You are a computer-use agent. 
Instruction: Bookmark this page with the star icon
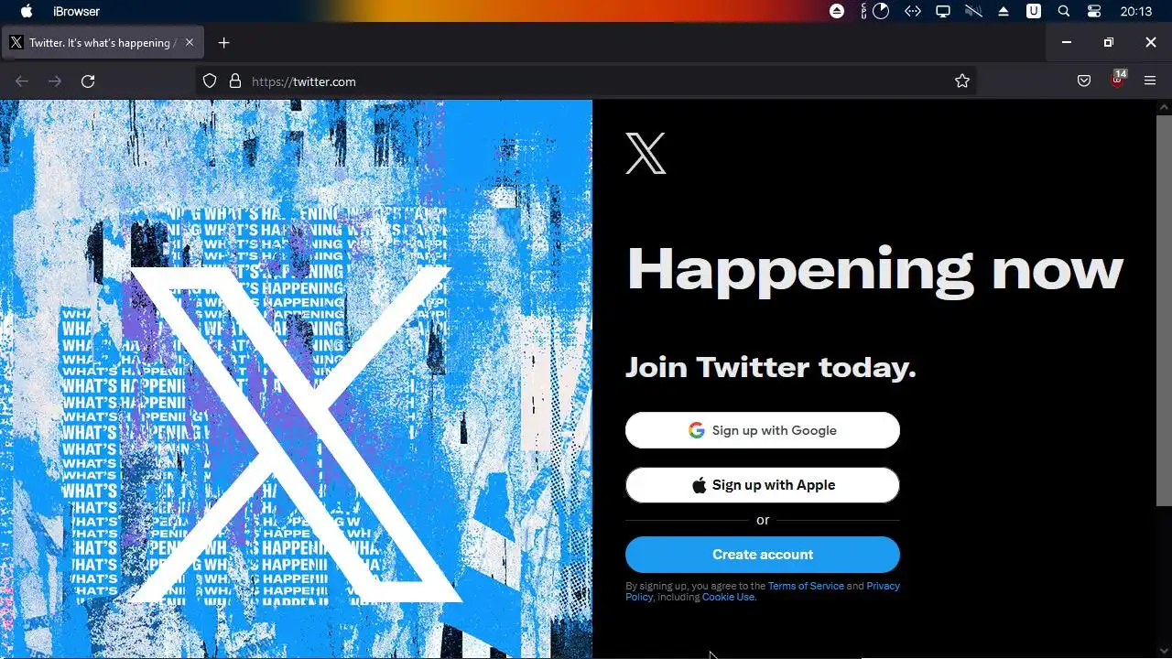[962, 81]
